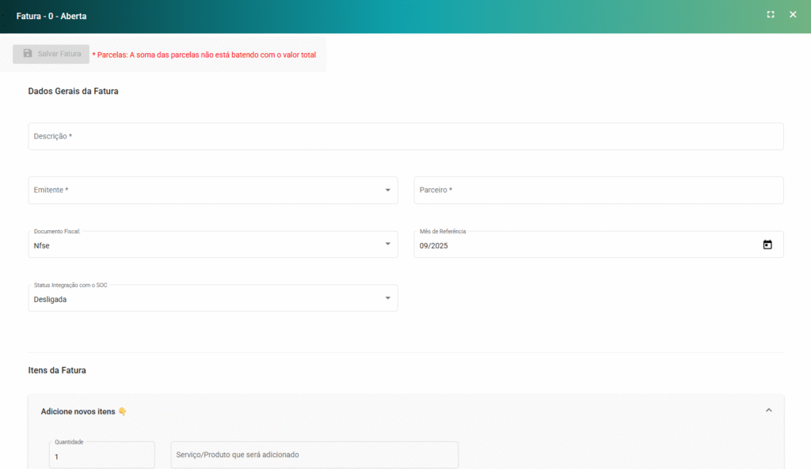Image resolution: width=811 pixels, height=469 pixels.
Task: Expand the Status Integração com o SOC dropdown arrow
Action: (x=387, y=298)
